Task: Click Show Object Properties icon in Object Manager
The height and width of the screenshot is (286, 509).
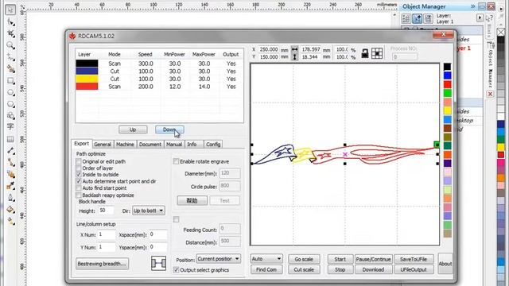Action: pos(406,19)
